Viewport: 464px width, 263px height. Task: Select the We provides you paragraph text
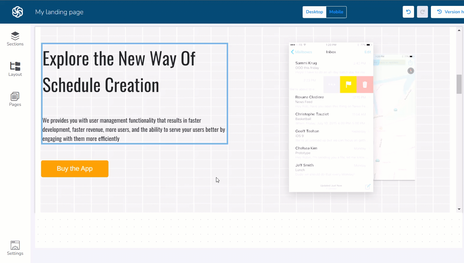point(134,129)
